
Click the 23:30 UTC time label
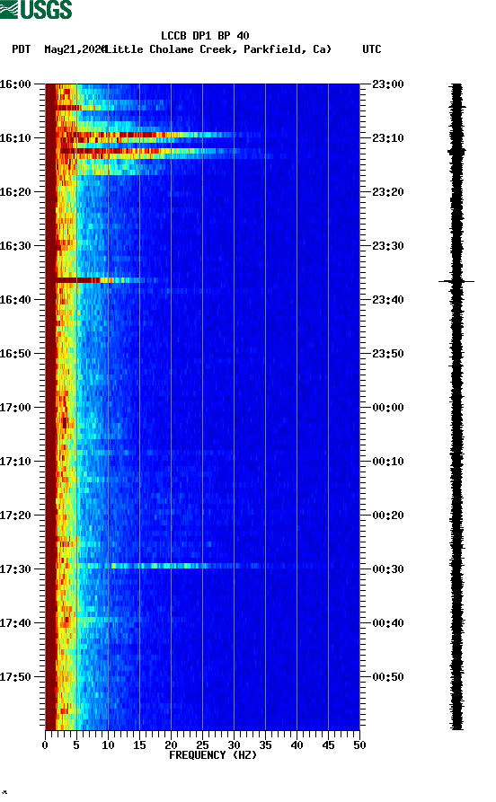388,245
